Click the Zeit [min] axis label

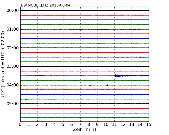pyautogui.click(x=84, y=129)
